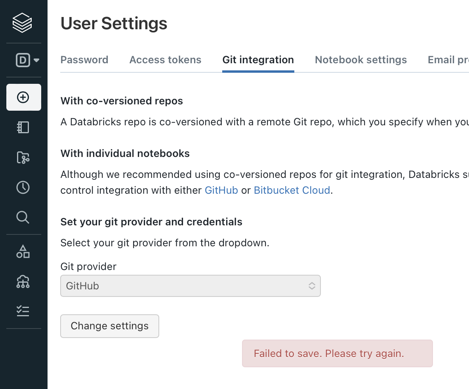Open Jobs using the checklist icon
The image size is (469, 389).
(x=23, y=311)
